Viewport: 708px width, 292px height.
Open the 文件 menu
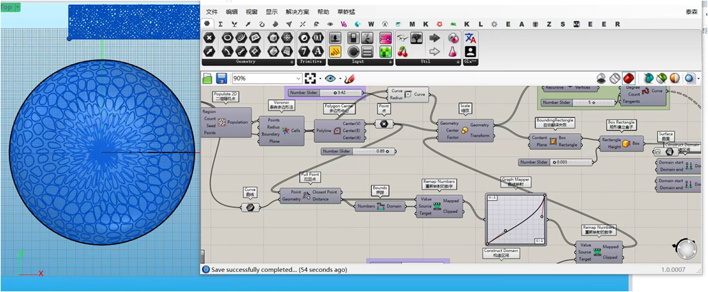[x=212, y=12]
